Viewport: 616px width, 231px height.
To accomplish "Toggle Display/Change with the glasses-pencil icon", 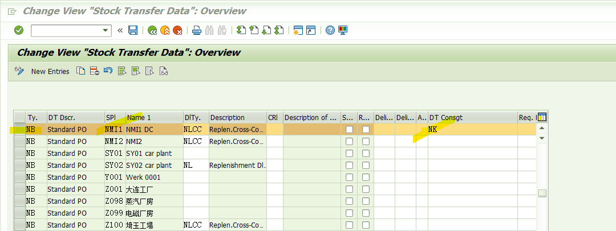I will click(19, 71).
